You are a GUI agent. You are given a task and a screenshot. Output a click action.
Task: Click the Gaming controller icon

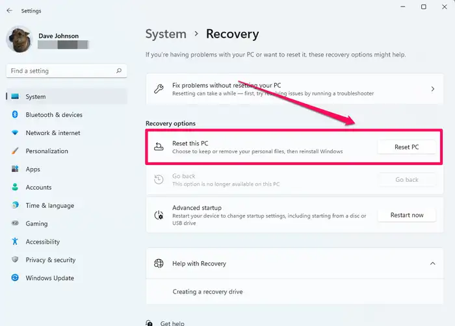coord(15,223)
